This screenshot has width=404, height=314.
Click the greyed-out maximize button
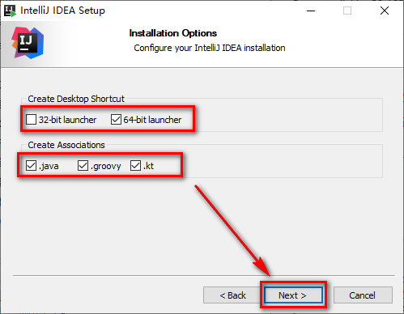click(347, 11)
